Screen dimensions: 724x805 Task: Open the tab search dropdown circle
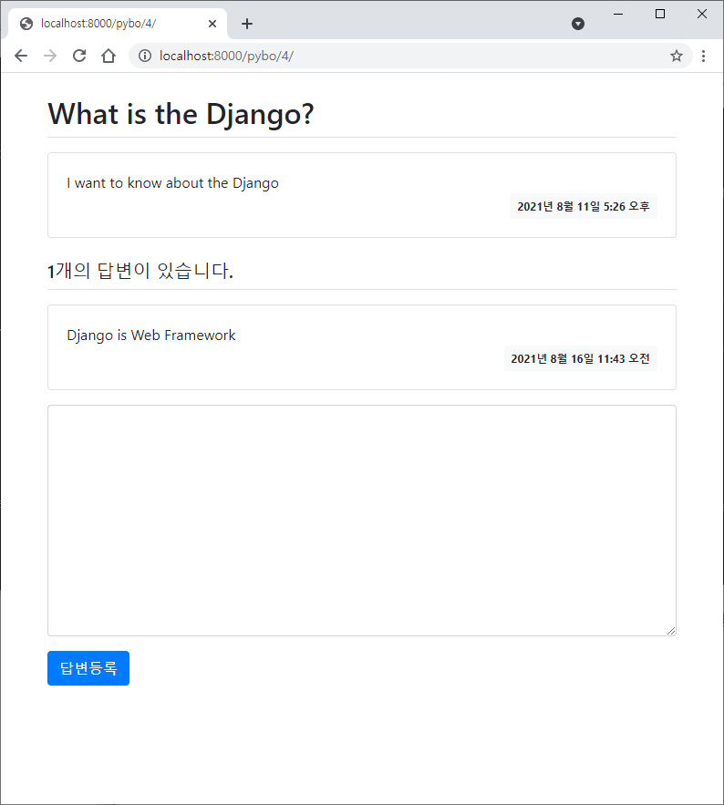click(x=578, y=24)
